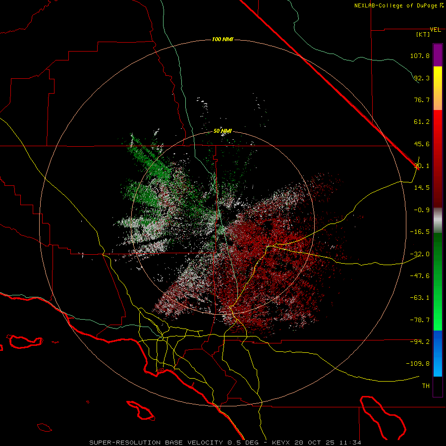Click the 14.5 scale value

(422, 188)
